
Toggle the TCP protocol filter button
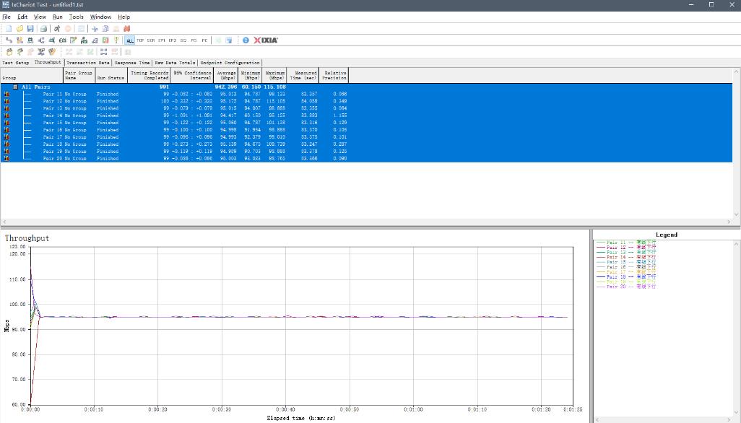140,40
